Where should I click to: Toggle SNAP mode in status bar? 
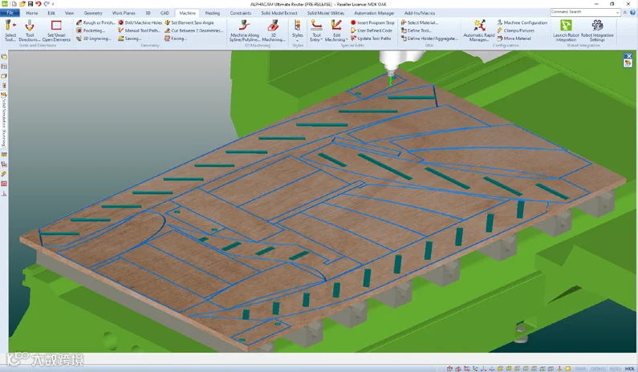(579, 368)
